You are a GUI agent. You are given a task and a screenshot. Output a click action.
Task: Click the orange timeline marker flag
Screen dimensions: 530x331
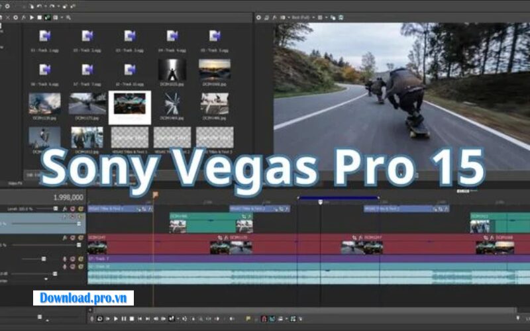click(155, 195)
